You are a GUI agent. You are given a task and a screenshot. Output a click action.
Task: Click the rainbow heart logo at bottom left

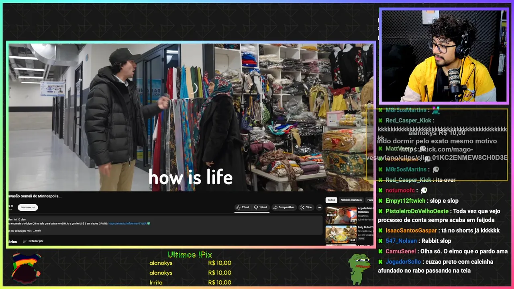(26, 268)
